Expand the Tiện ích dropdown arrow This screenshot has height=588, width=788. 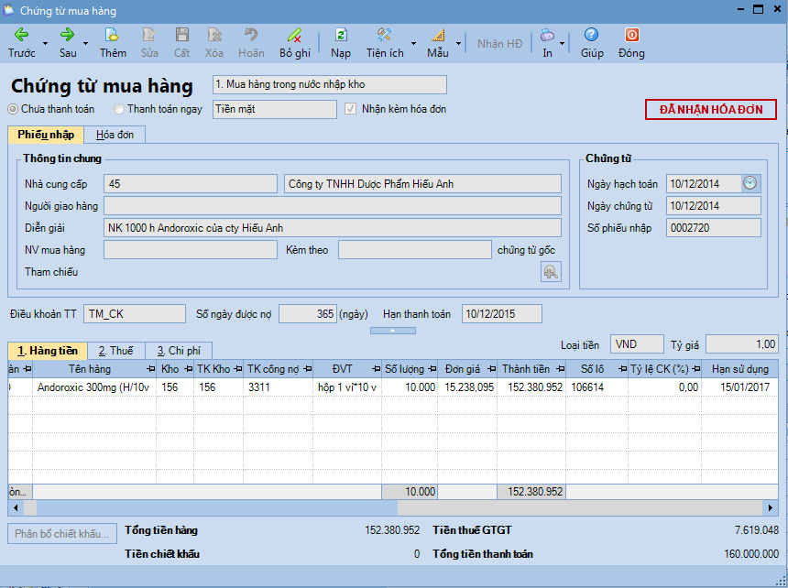tap(413, 44)
